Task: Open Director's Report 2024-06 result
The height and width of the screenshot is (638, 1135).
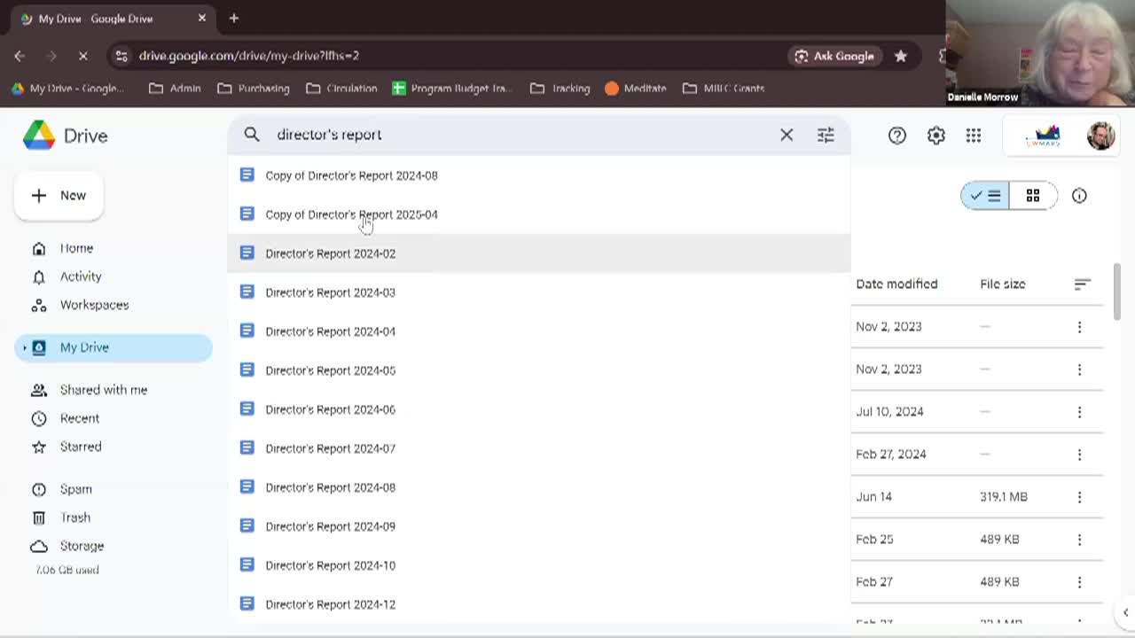Action: pyautogui.click(x=330, y=409)
